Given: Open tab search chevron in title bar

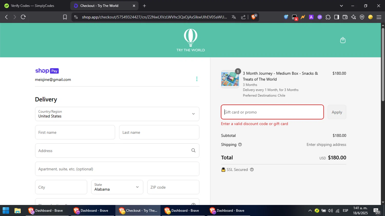Looking at the screenshot, I should click(341, 6).
